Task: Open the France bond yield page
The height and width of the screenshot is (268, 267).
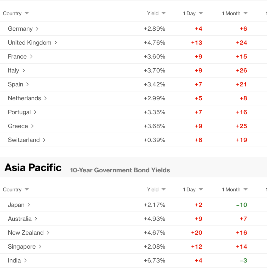Action: coord(17,56)
